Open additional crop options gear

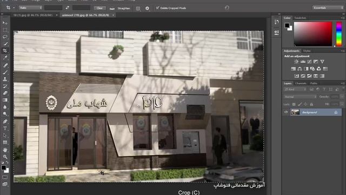point(148,8)
